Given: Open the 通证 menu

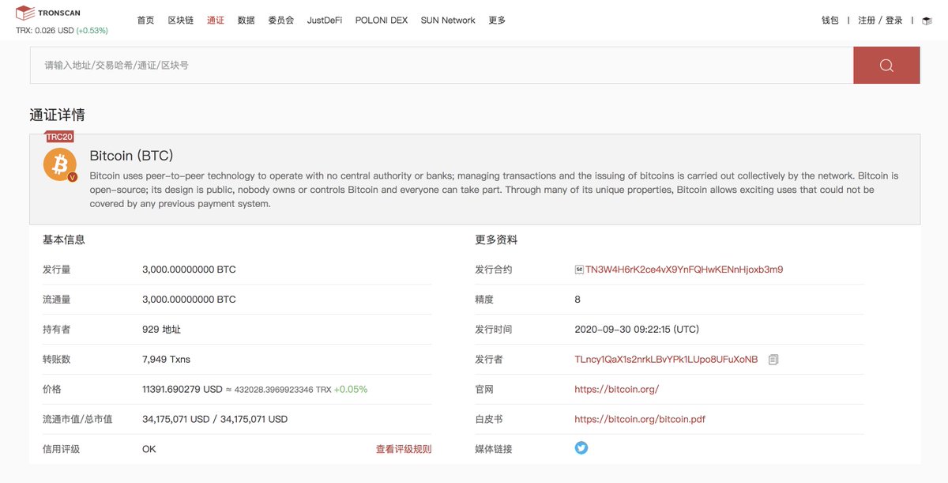Looking at the screenshot, I should coord(216,21).
